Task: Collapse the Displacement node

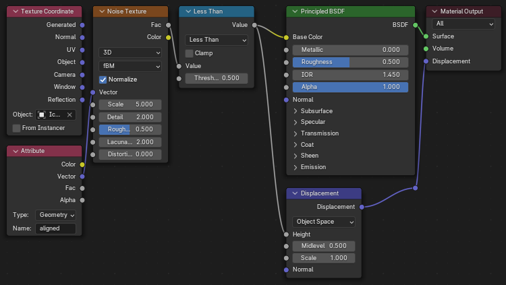Action: click(x=295, y=193)
